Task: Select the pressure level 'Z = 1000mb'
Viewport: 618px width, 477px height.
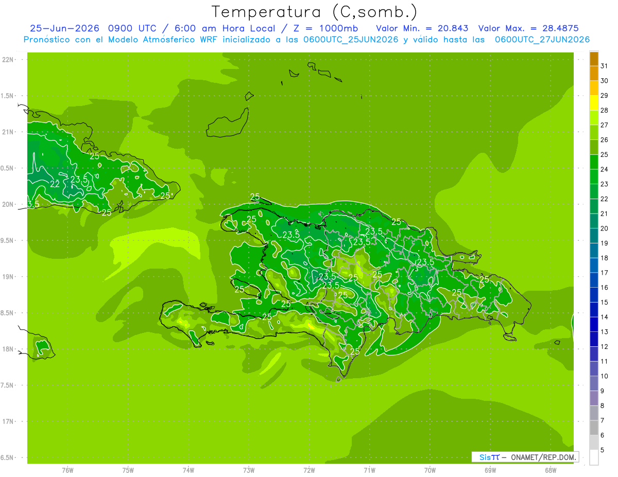Action: (325, 28)
